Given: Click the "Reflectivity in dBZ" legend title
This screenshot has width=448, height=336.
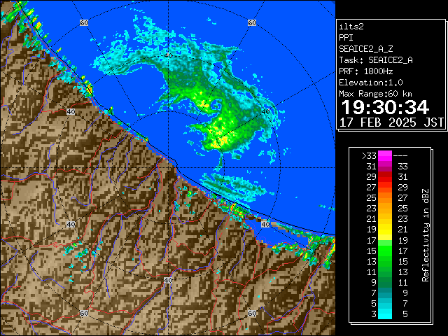Looking at the screenshot, I should click(x=426, y=235).
